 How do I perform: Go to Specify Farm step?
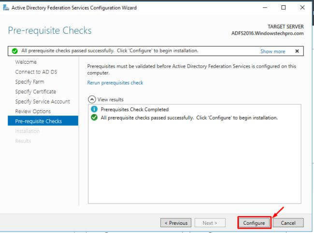tap(29, 82)
